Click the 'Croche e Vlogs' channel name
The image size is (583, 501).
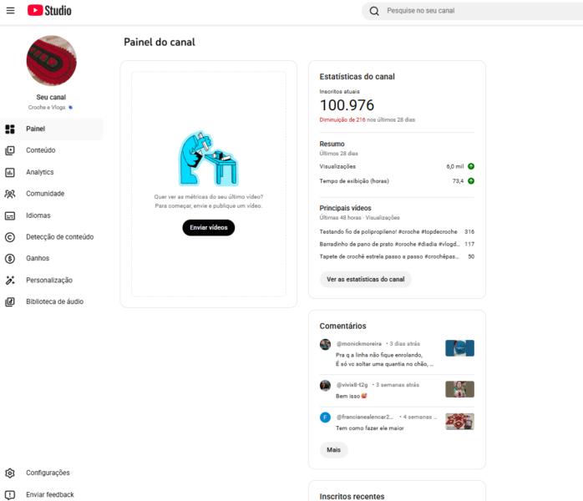(47, 108)
